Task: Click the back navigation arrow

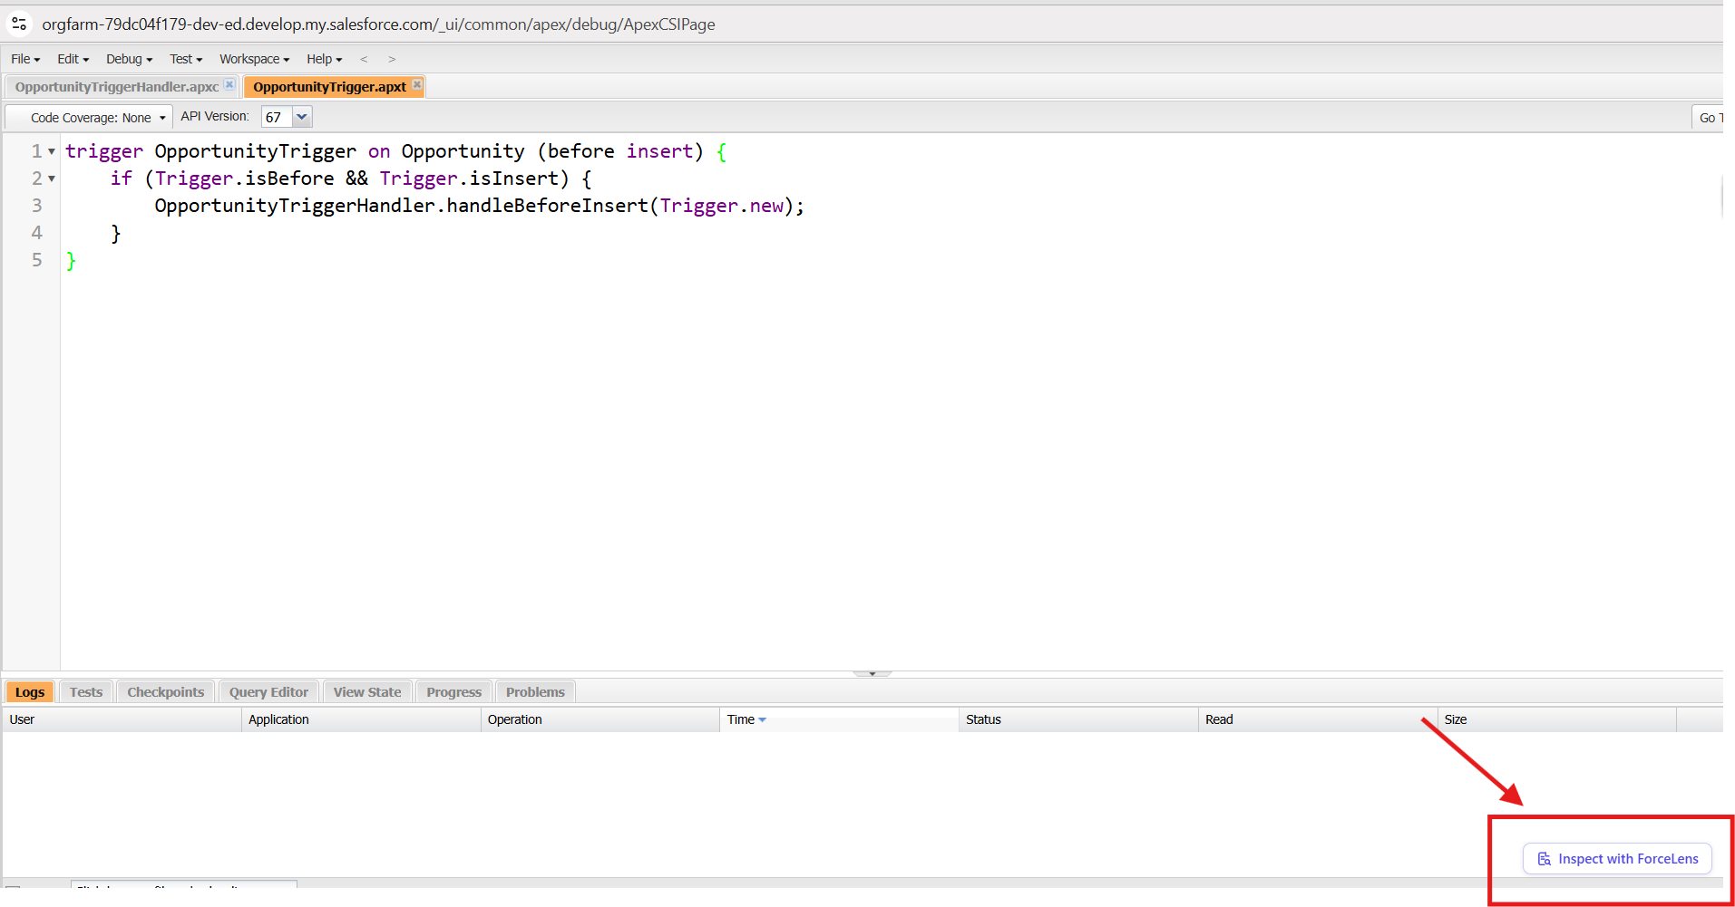Action: point(364,59)
